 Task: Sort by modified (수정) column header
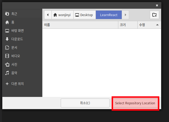click(x=149, y=25)
